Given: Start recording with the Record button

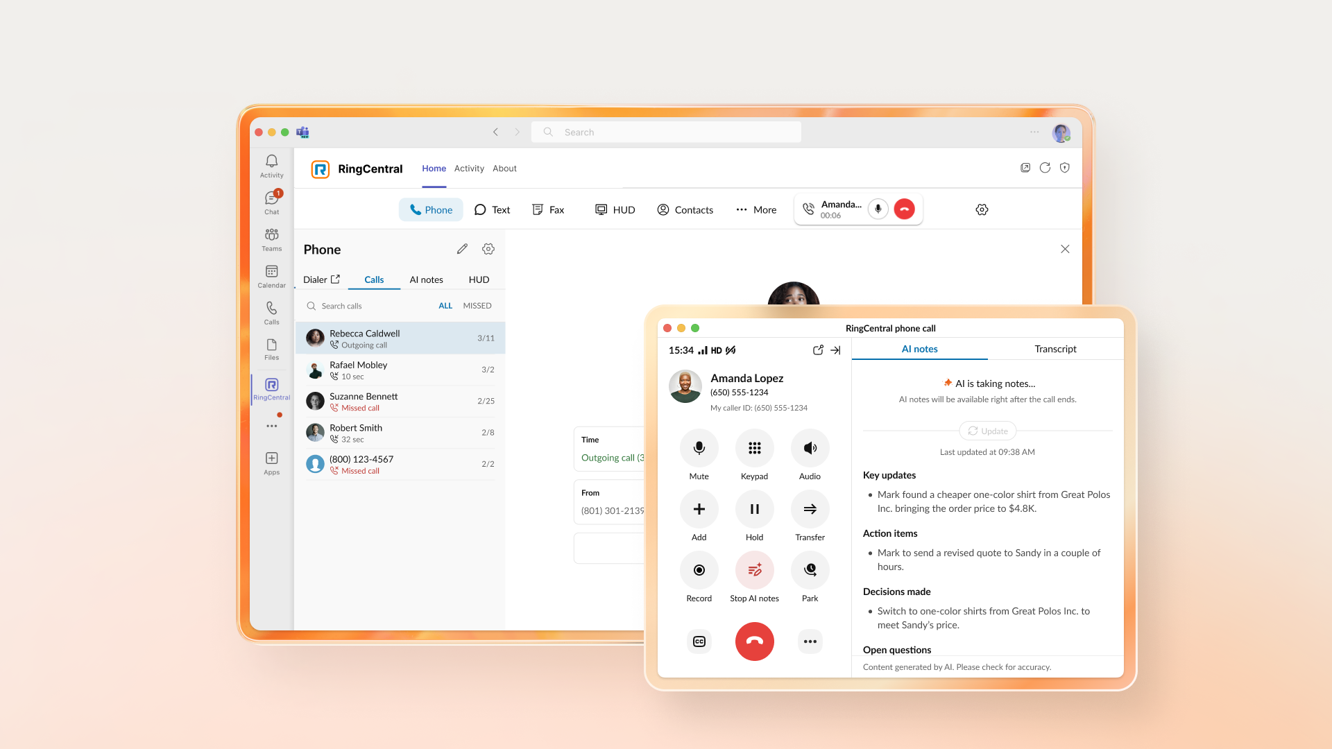Looking at the screenshot, I should [699, 570].
